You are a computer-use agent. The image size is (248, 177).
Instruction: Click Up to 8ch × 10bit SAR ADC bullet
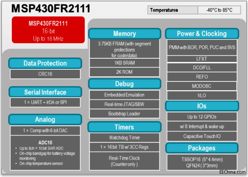41,148
